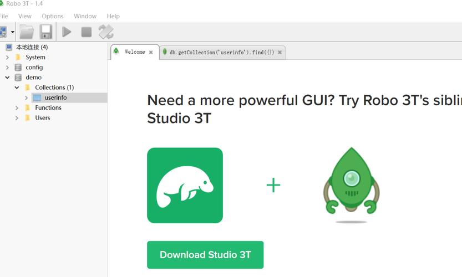Screen dimensions: 462x277
Task: Click the demo database cylinder icon
Action: tap(18, 78)
